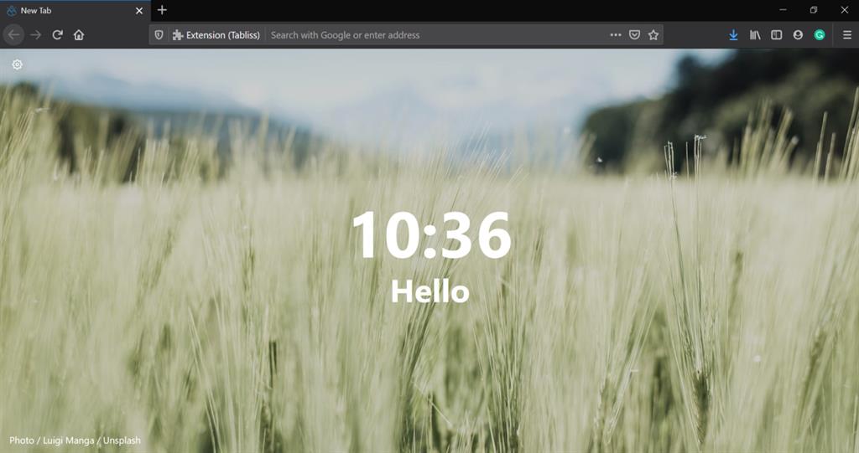Click the Extension (Tabliss) identity label

216,35
